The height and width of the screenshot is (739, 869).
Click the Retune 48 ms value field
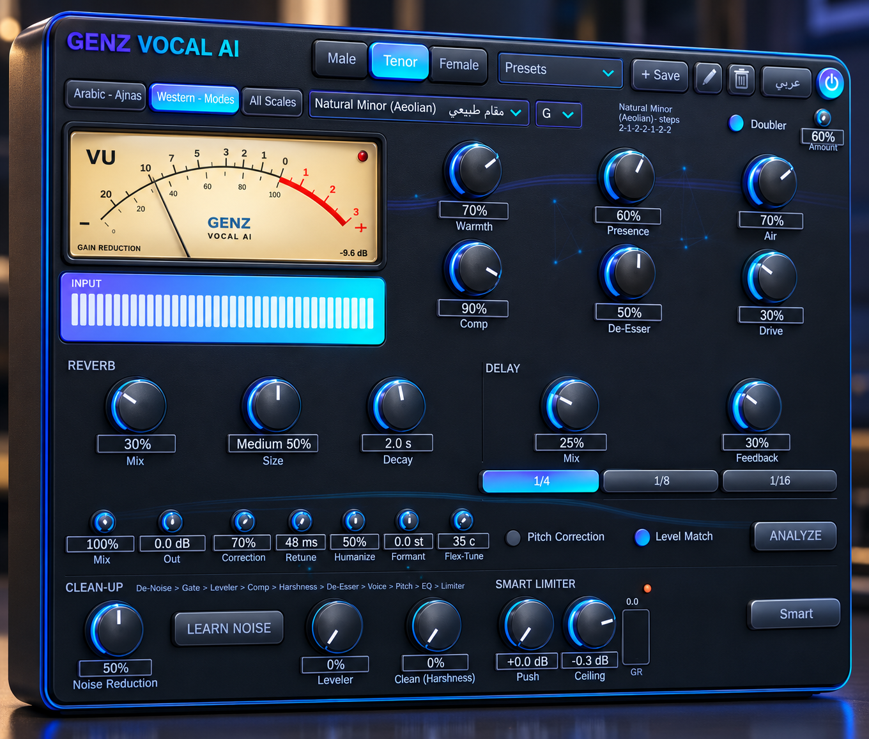tap(301, 542)
